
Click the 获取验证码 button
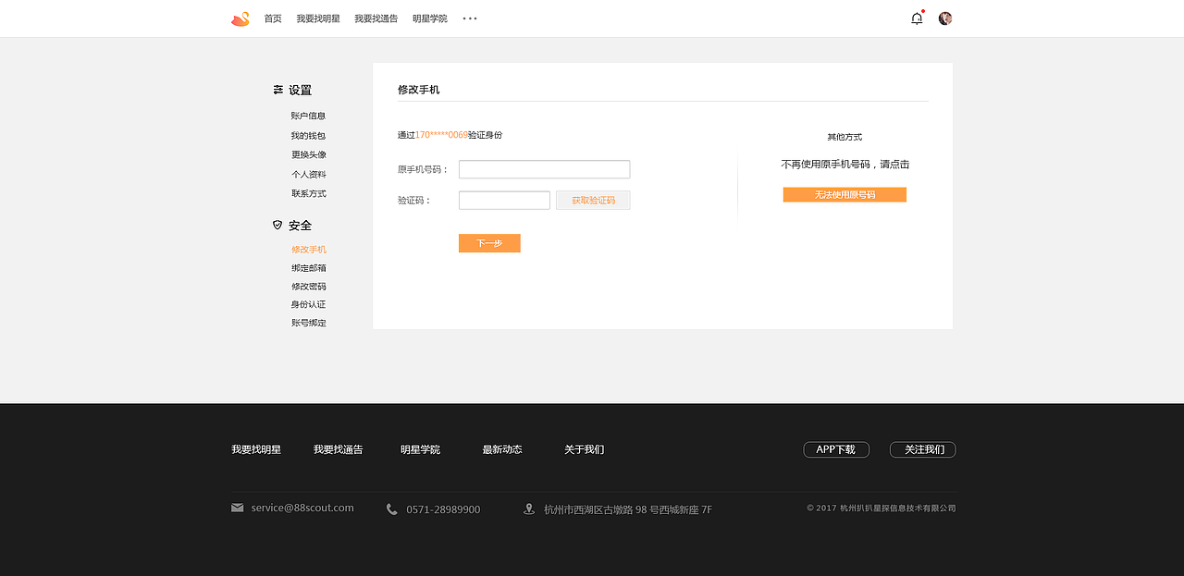592,200
